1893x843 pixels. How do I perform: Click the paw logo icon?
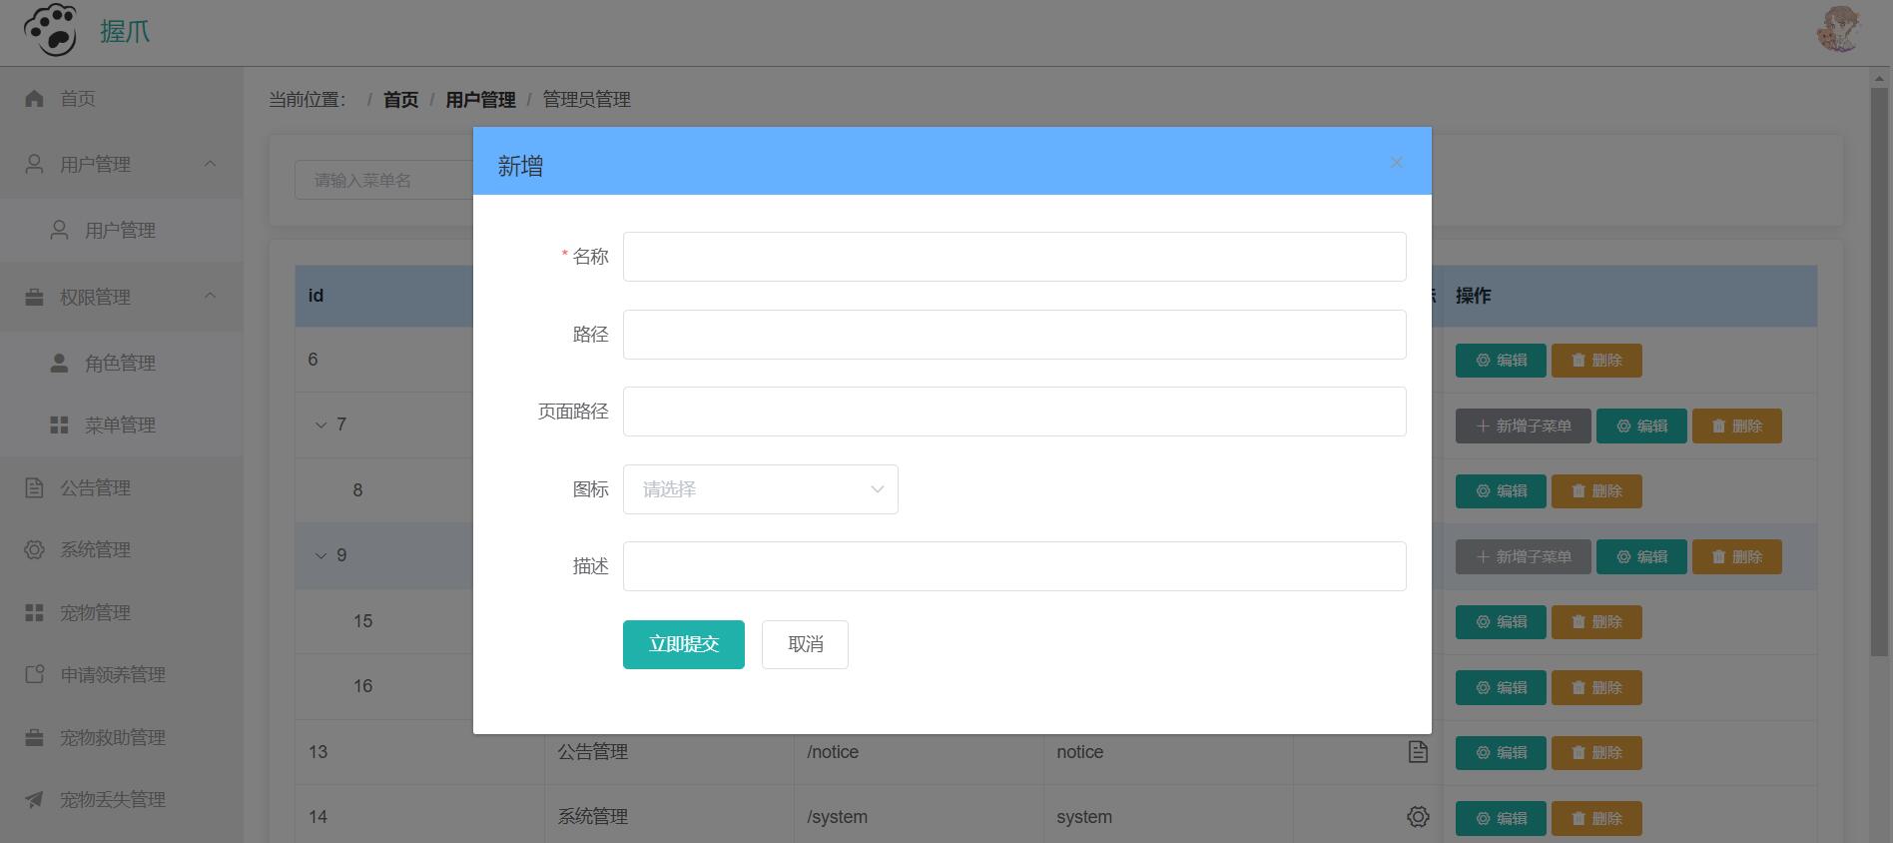coord(50,30)
